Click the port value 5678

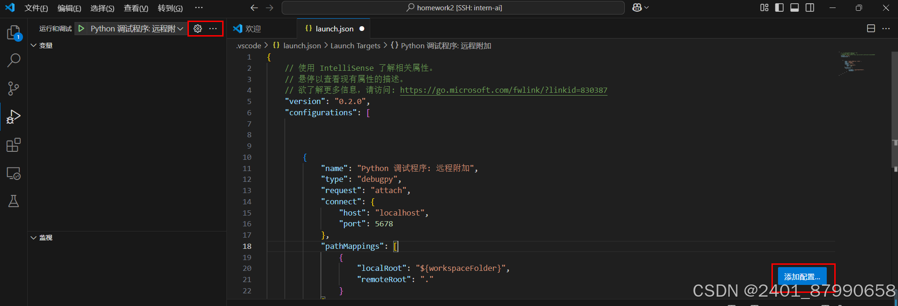[x=384, y=224]
